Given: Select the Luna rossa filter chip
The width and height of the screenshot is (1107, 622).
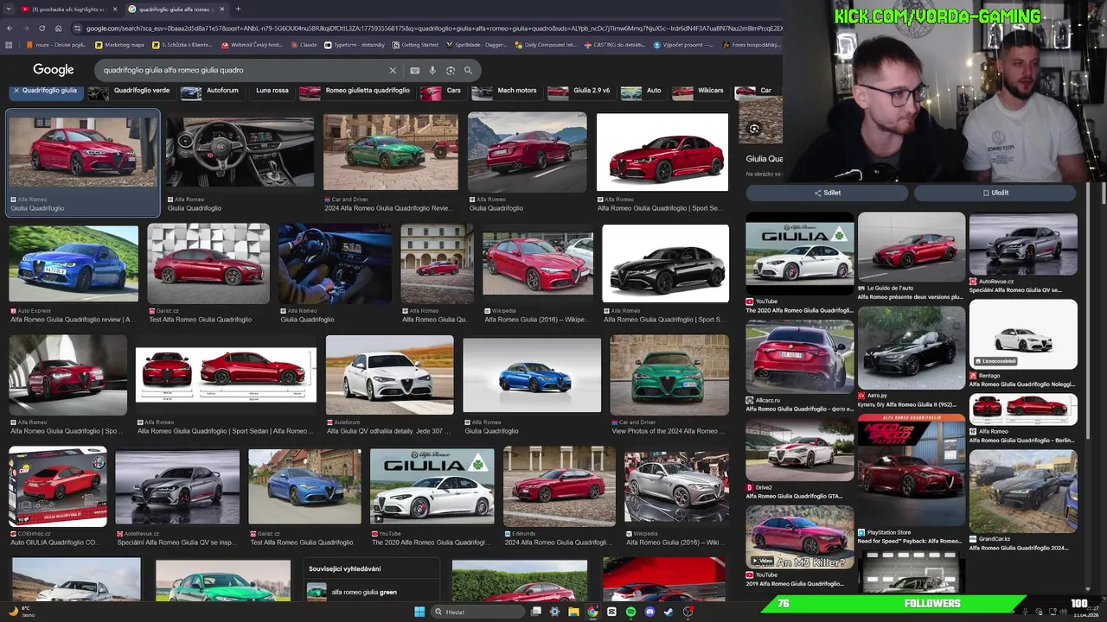Looking at the screenshot, I should (272, 90).
